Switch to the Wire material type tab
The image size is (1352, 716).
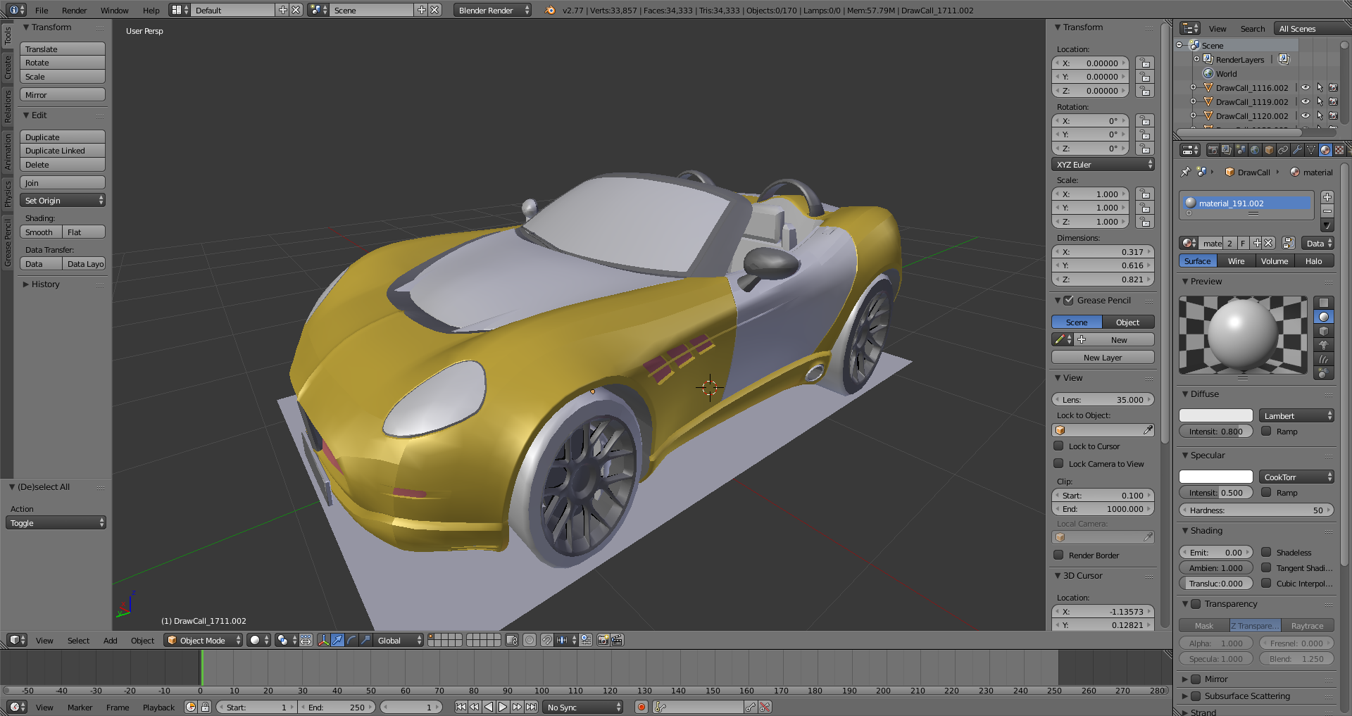[x=1236, y=261]
